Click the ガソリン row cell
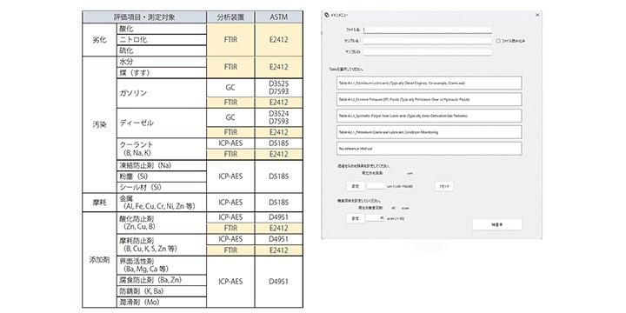The width and height of the screenshot is (626, 313). coord(162,93)
